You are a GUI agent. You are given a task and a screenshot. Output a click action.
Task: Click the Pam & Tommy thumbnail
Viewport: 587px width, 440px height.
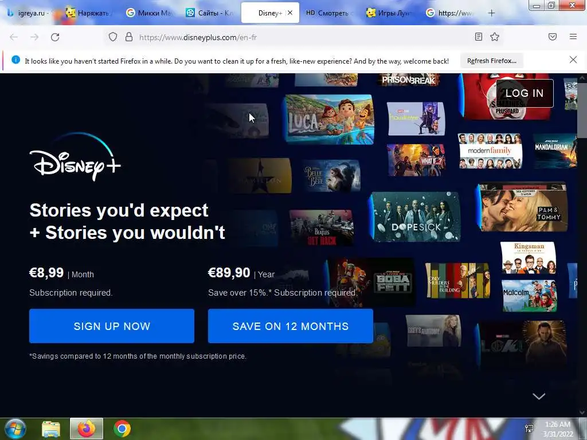(x=523, y=207)
